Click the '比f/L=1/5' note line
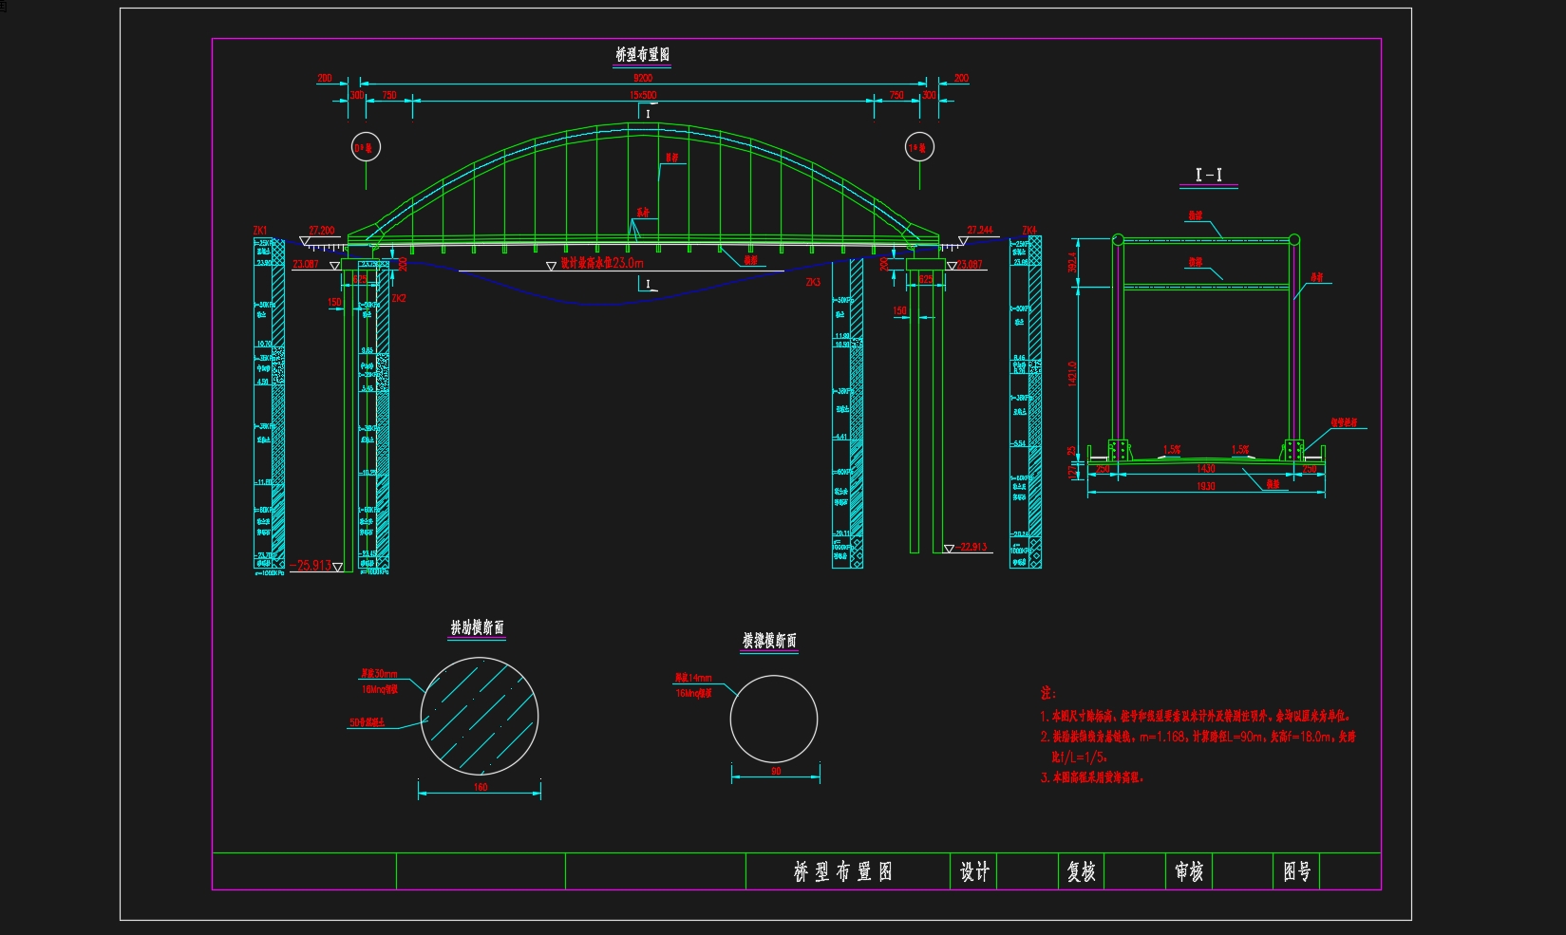The image size is (1566, 935). click(x=1080, y=757)
